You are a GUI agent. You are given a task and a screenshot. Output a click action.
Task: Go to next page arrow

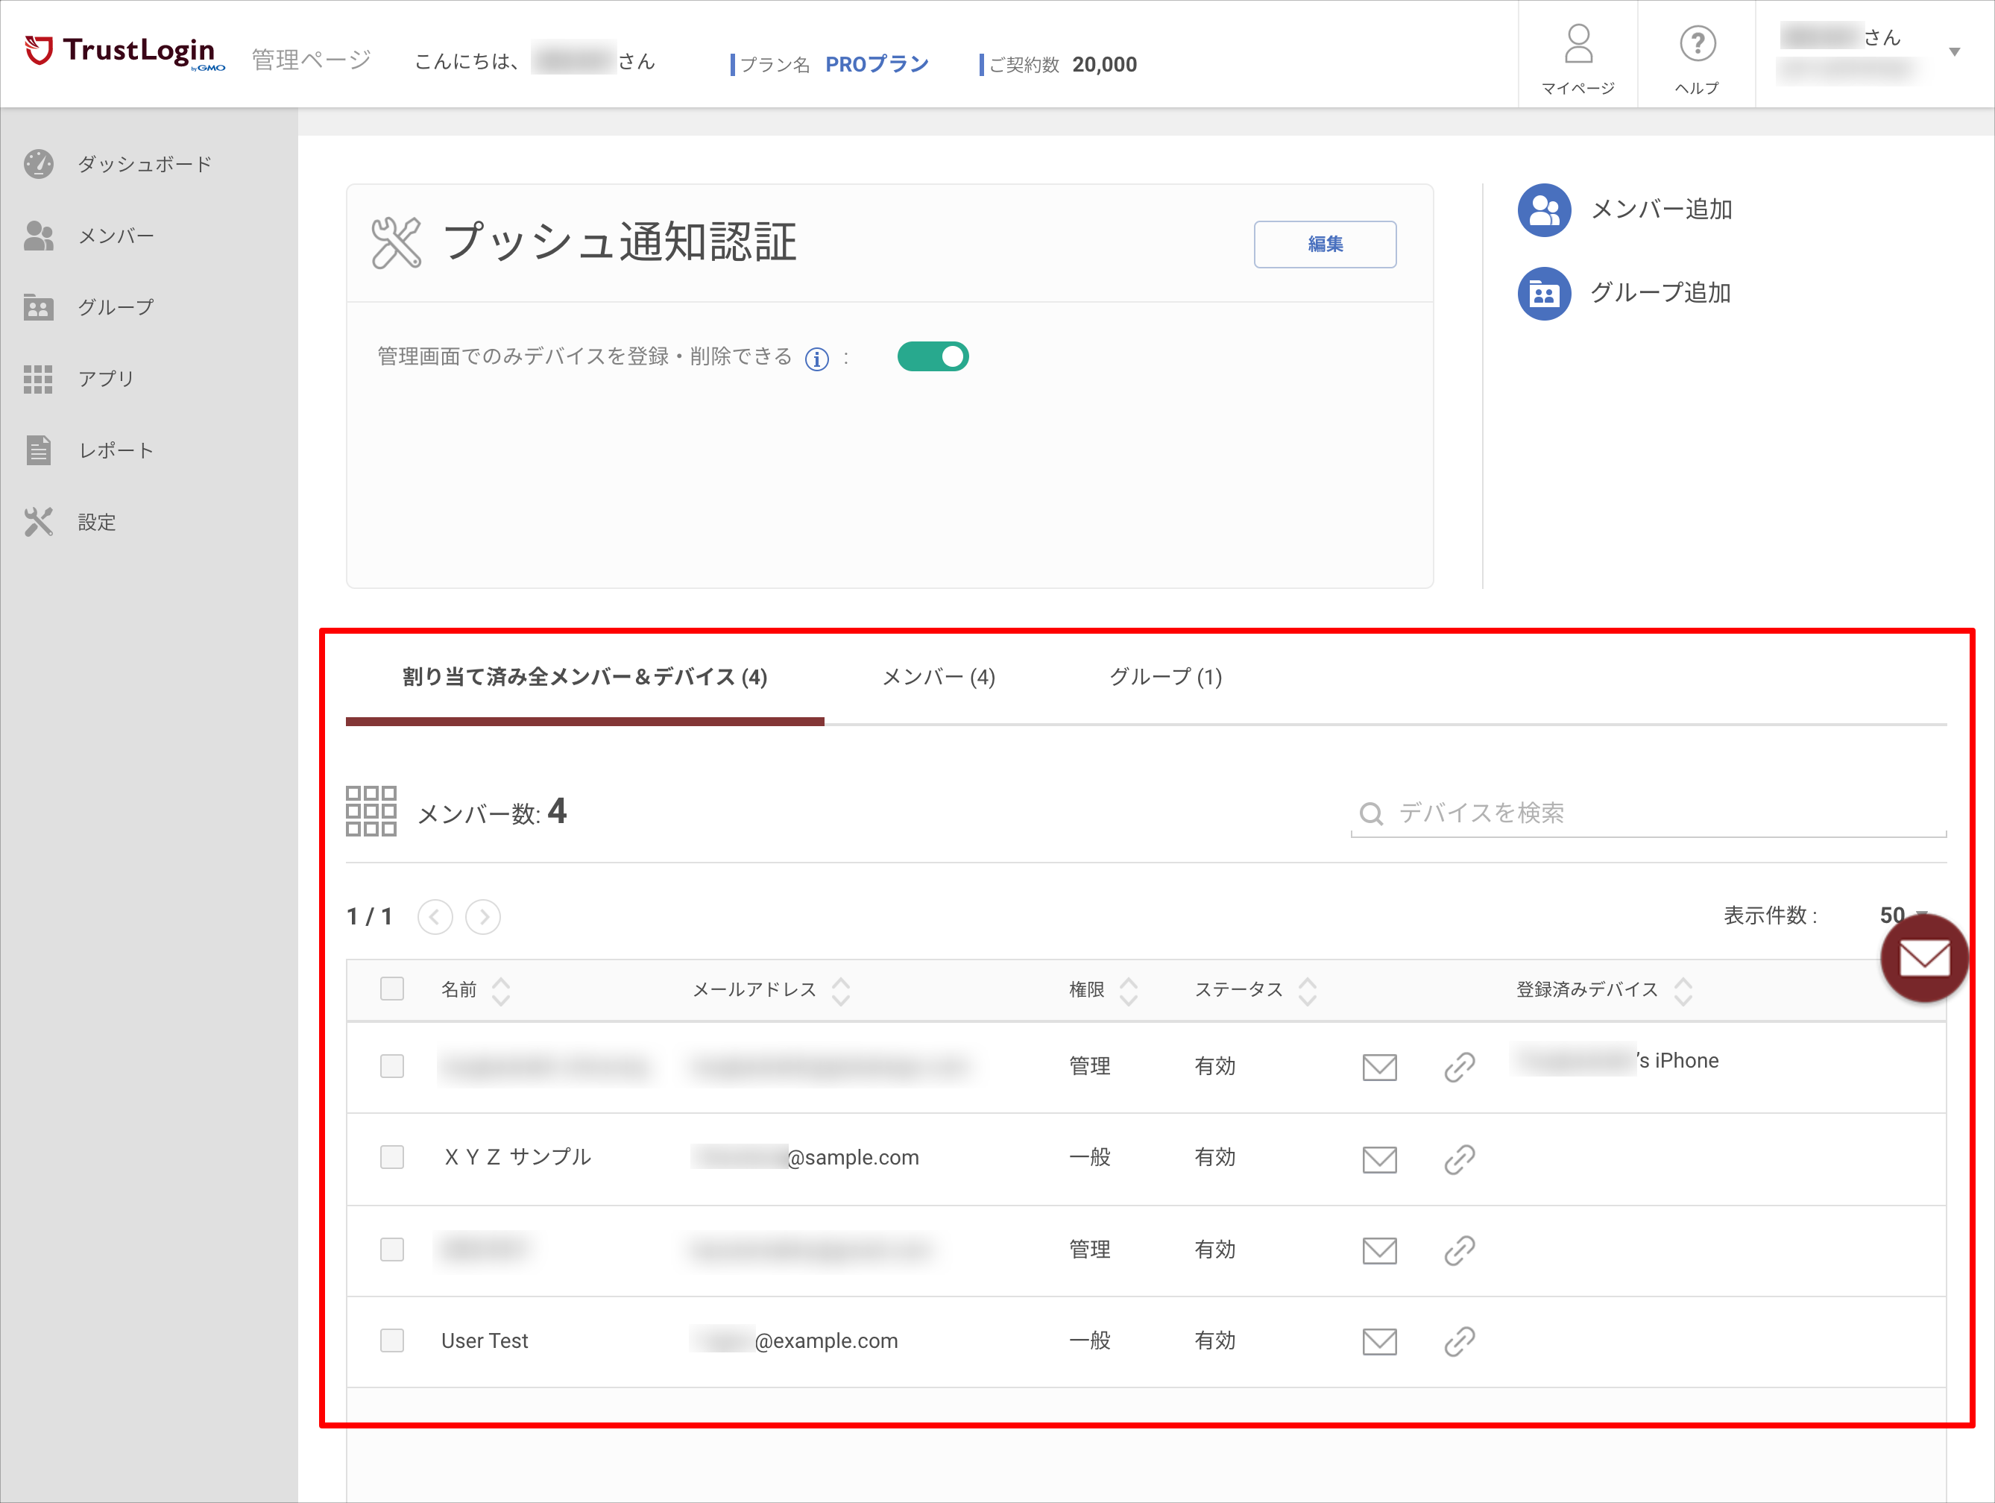(482, 918)
